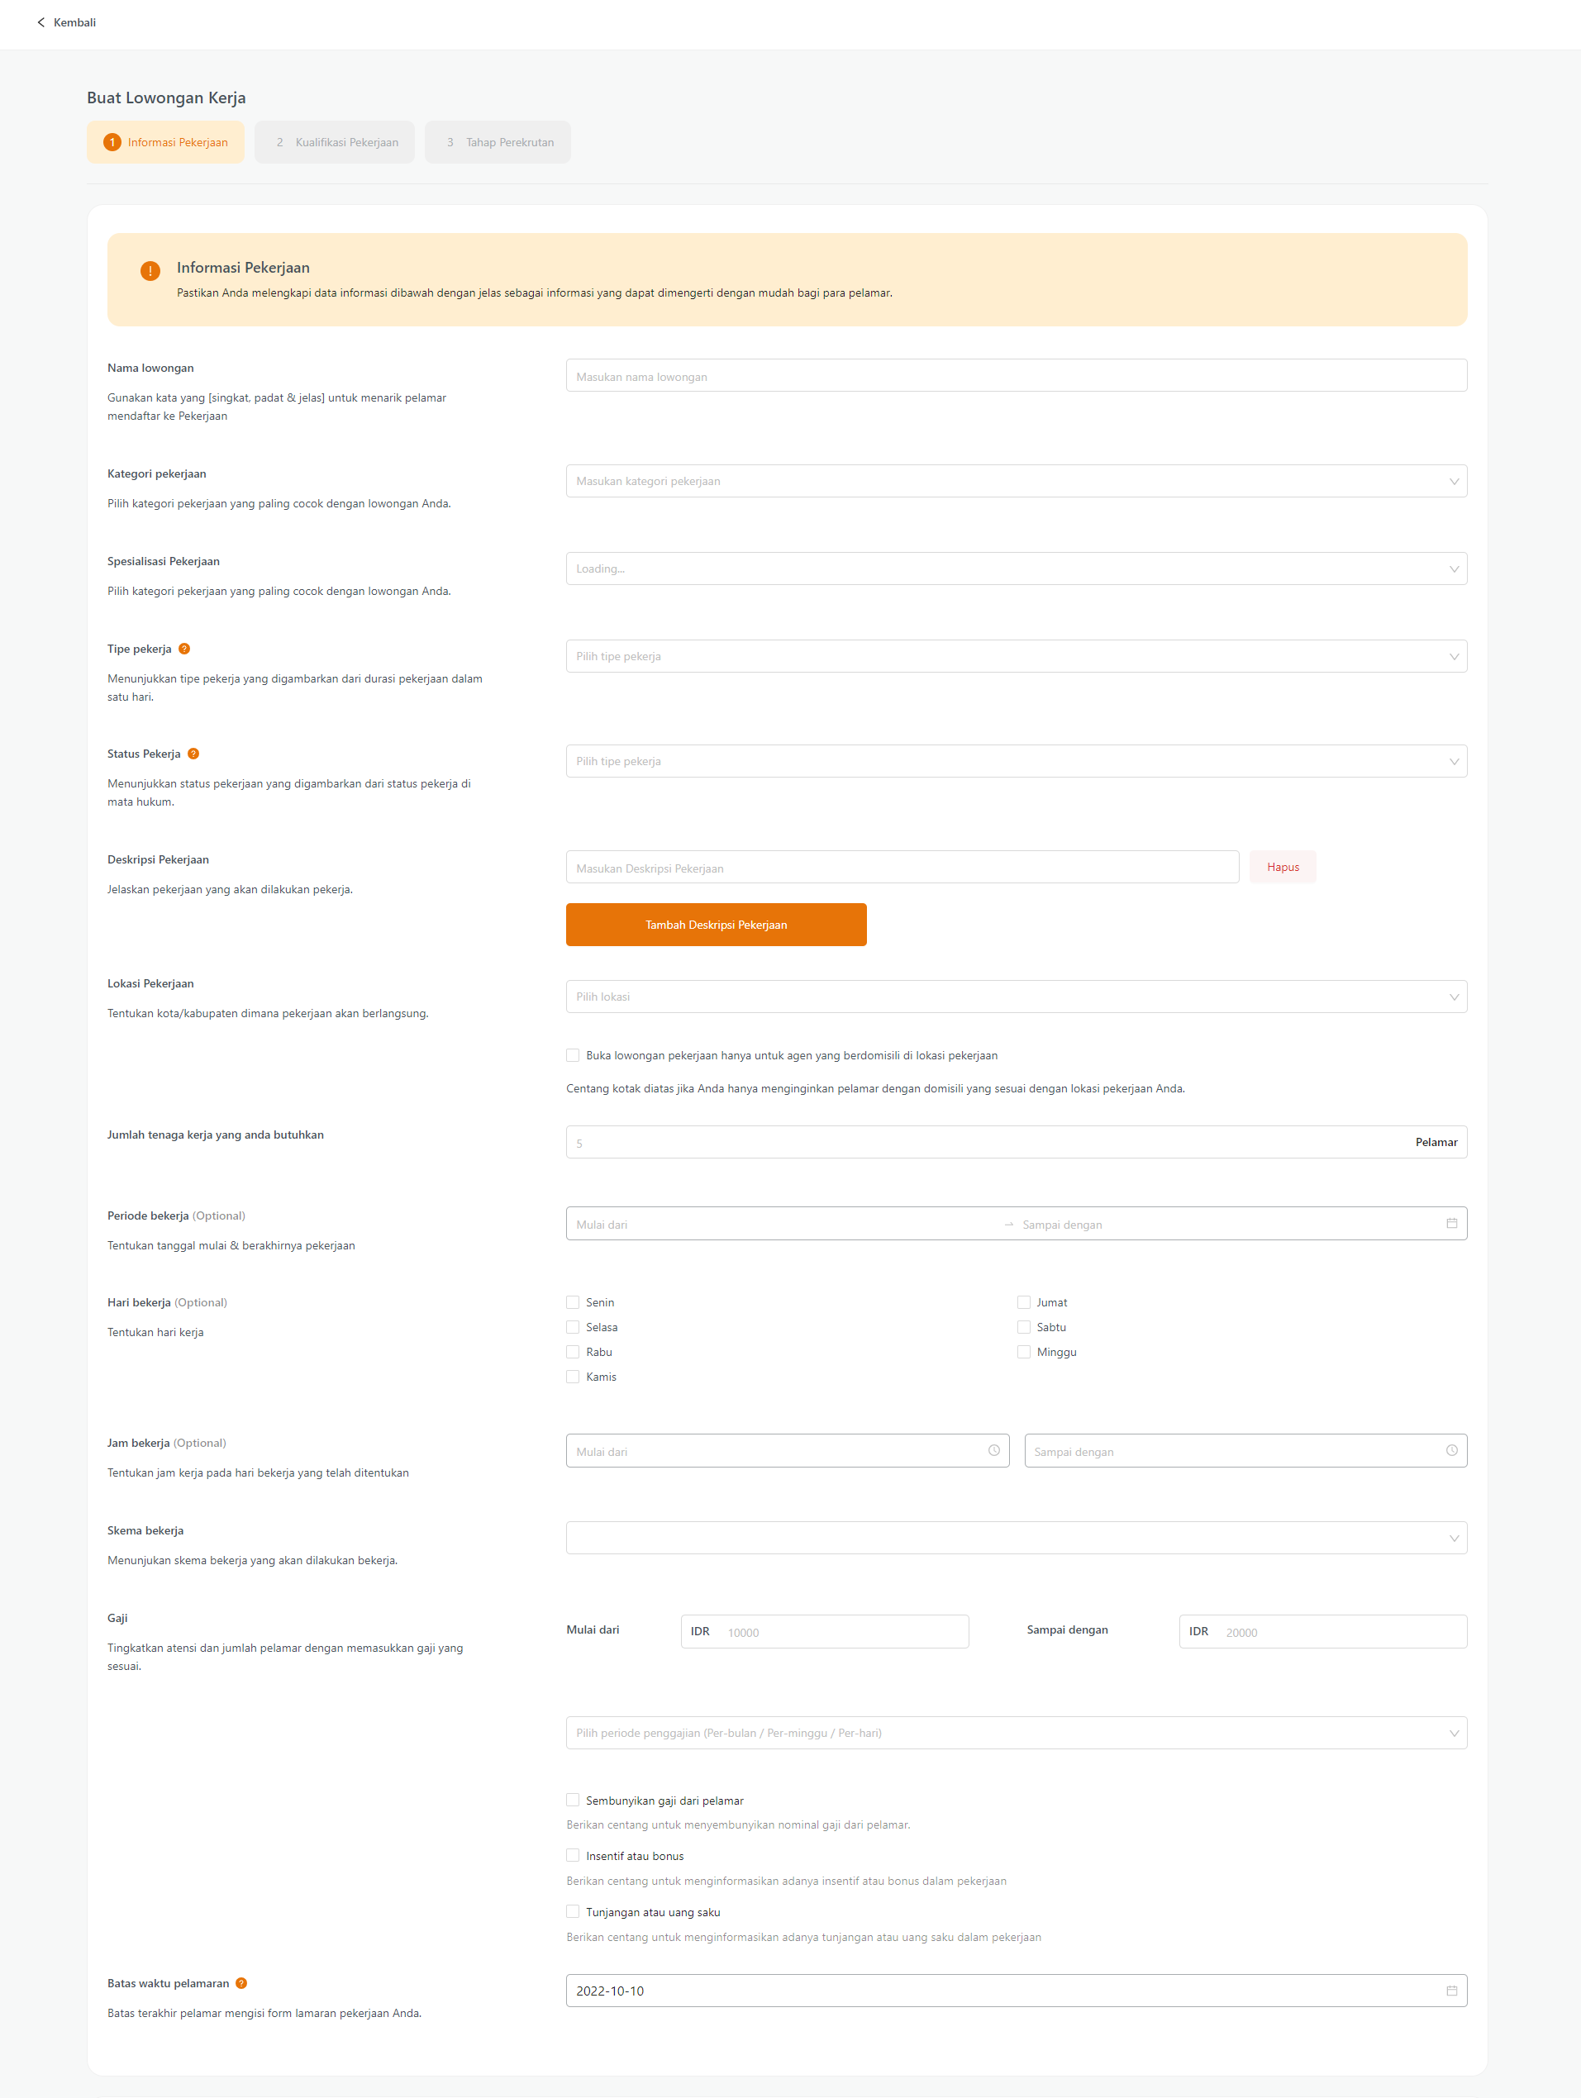Click Tambah Deskripsi Pekerjaan button
This screenshot has width=1581, height=2098.
[x=716, y=925]
